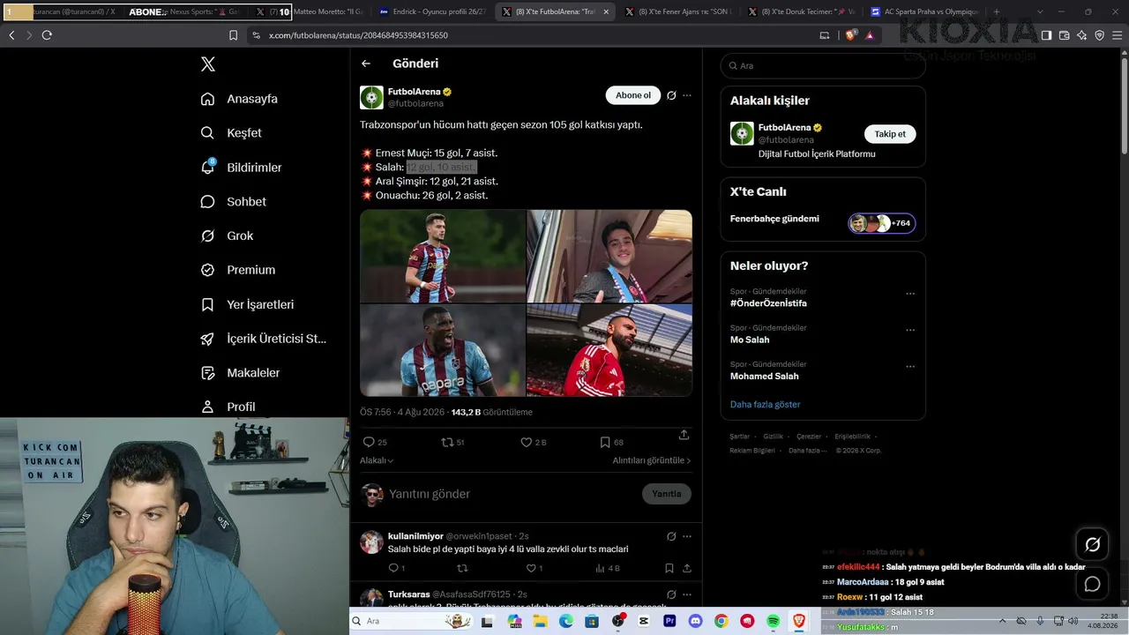The image size is (1129, 635).
Task: Open options for #ÖnderÖzenİstifa trend
Action: pyautogui.click(x=910, y=295)
